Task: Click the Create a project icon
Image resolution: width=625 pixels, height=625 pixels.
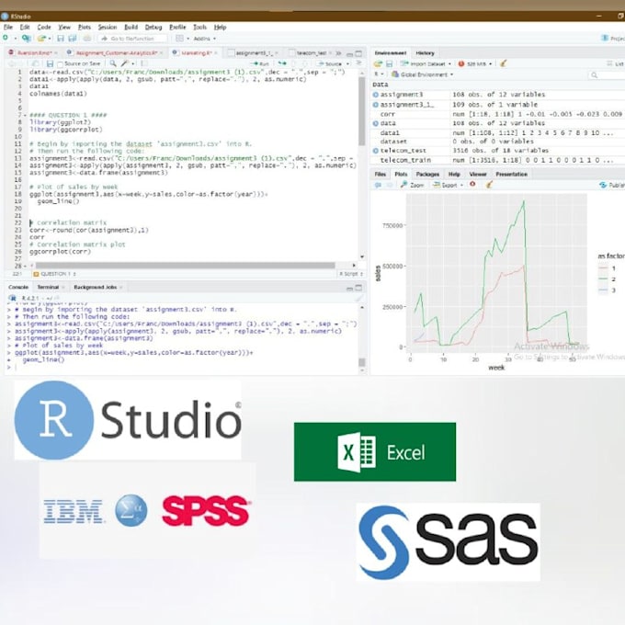Action: point(27,39)
